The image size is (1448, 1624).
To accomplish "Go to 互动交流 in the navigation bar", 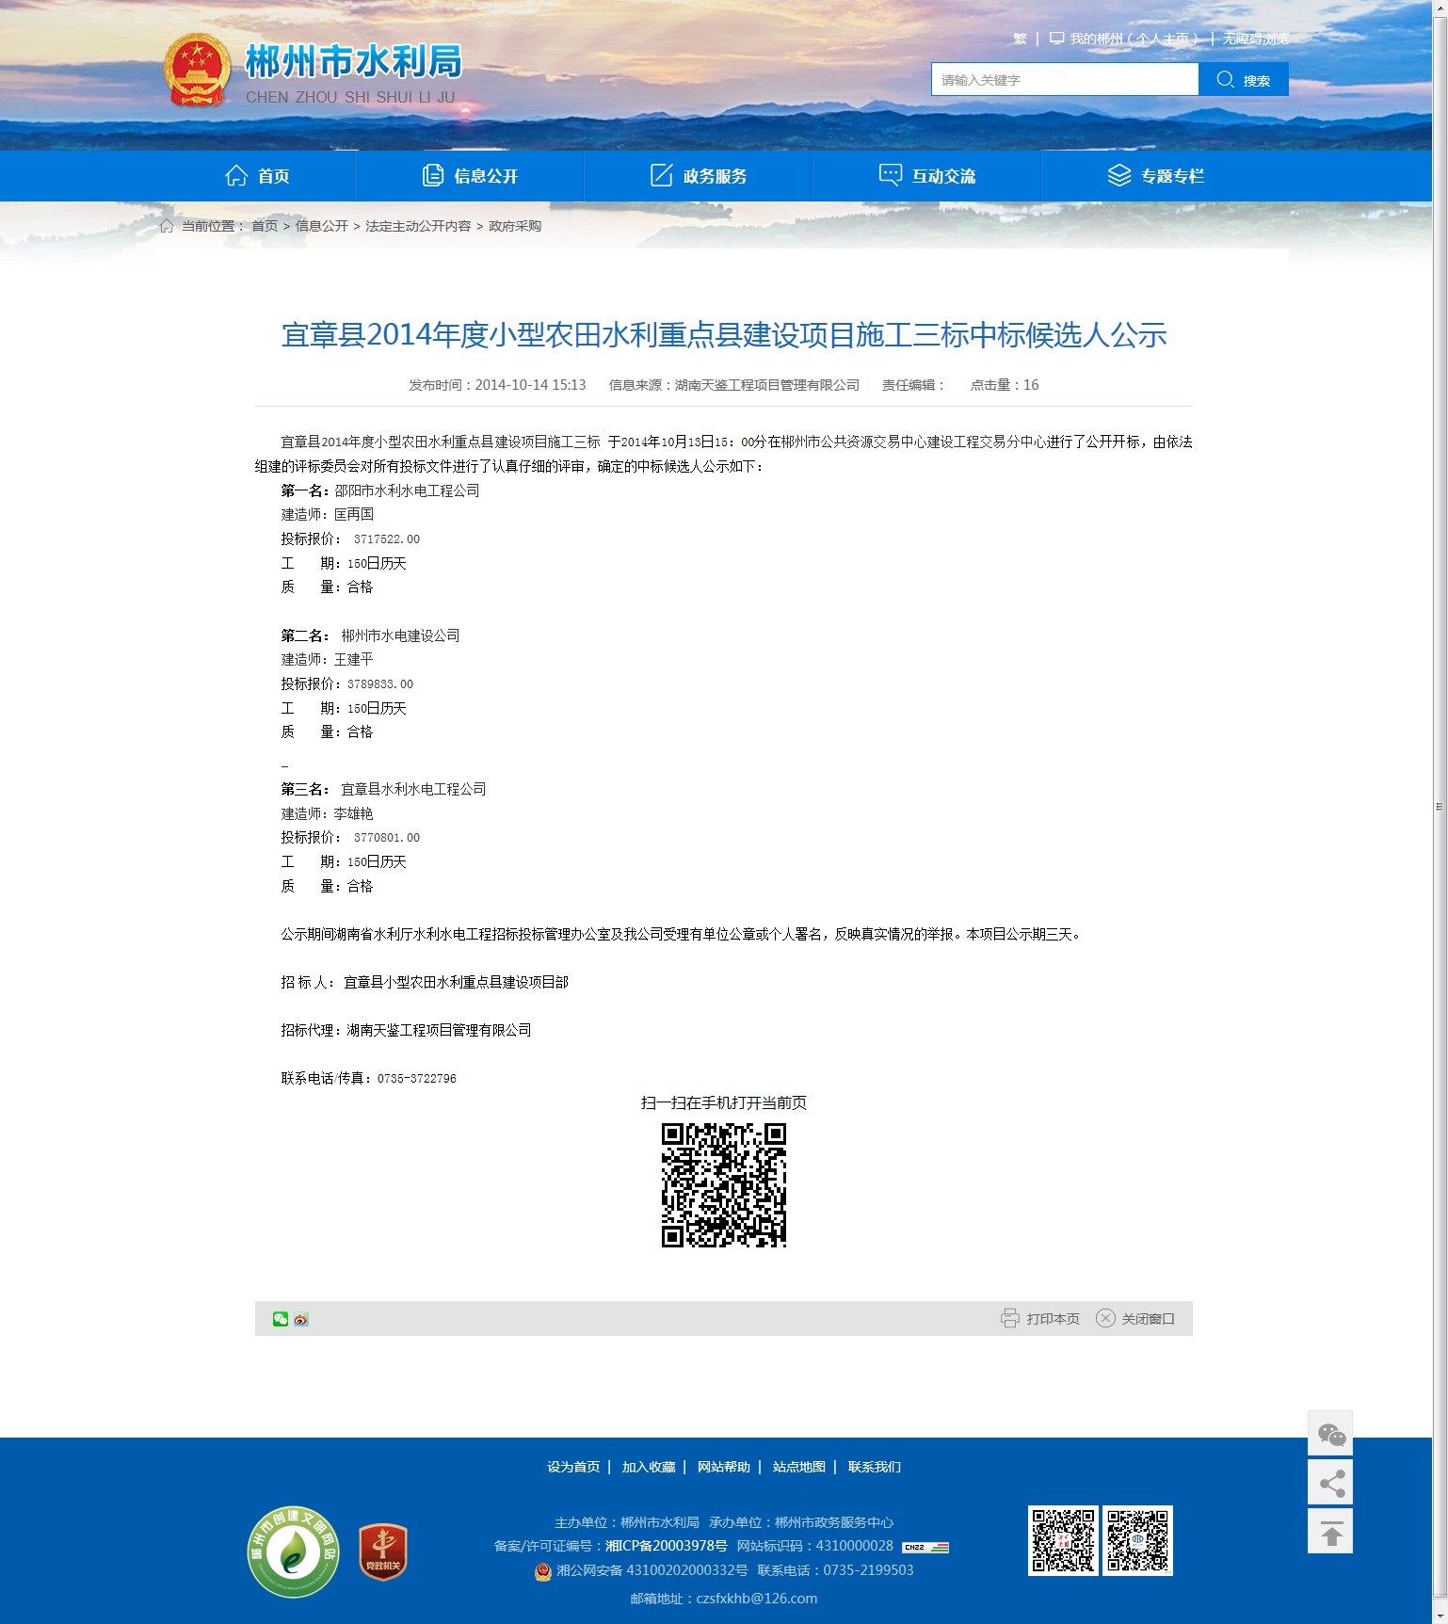I will click(x=927, y=176).
